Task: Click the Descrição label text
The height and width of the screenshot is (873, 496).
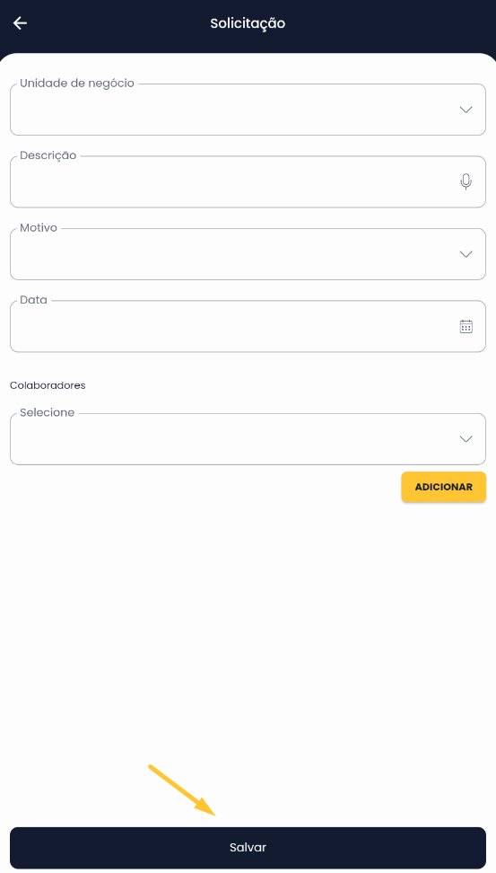Action: (48, 155)
